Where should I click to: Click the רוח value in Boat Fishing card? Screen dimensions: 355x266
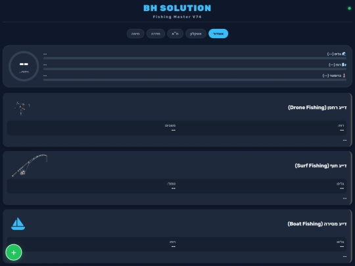tap(173, 246)
